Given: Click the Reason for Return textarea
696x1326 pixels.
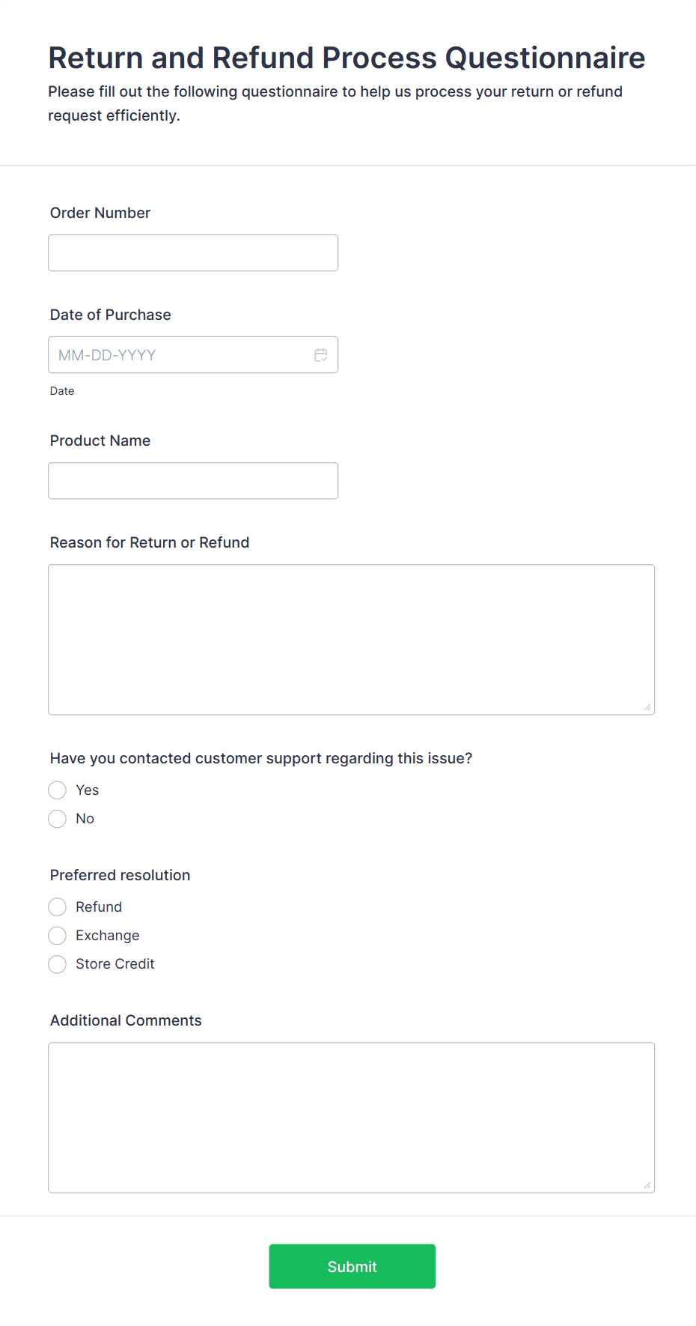Looking at the screenshot, I should [x=350, y=638].
